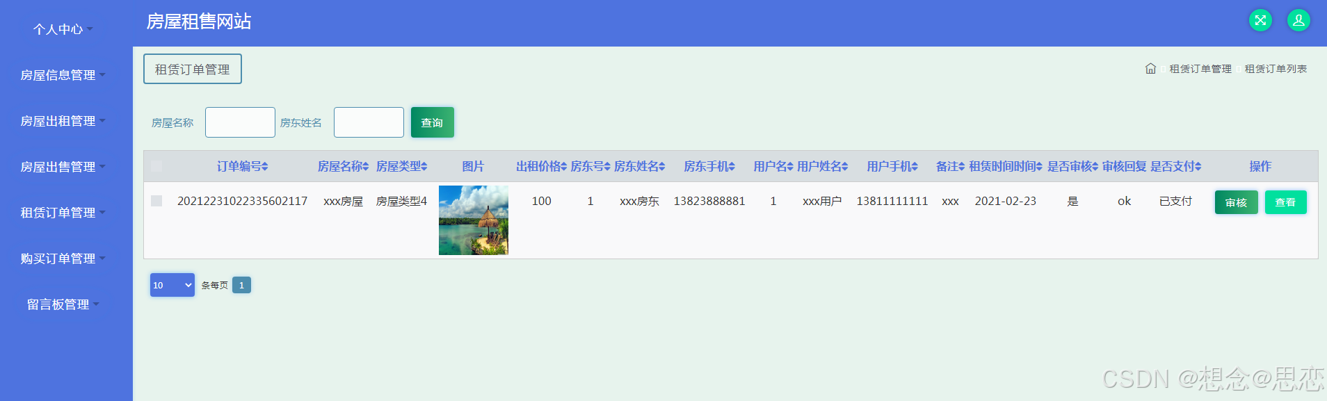1327x401 pixels.
Task: Sort table by 房屋类型 column
Action: [401, 166]
